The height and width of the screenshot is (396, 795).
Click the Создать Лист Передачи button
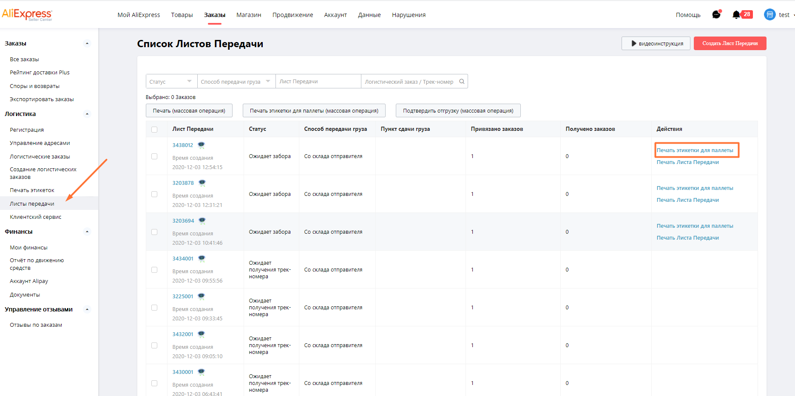pos(730,43)
